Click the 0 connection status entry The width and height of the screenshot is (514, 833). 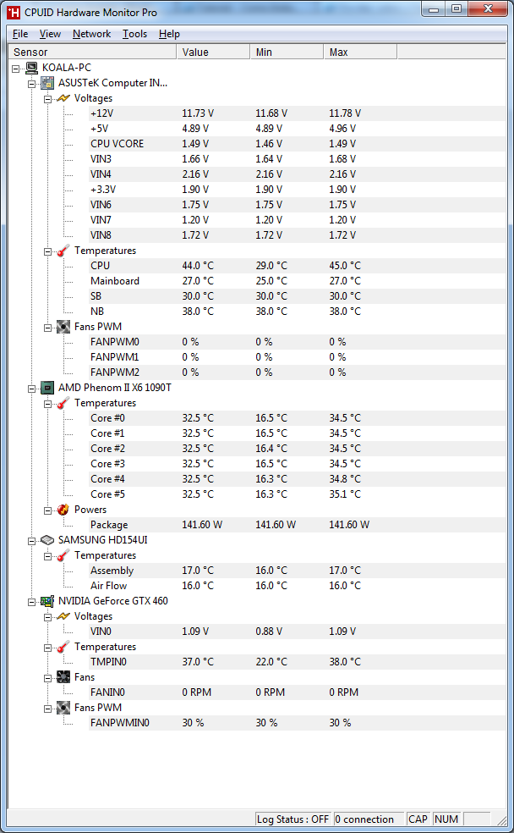(x=368, y=819)
